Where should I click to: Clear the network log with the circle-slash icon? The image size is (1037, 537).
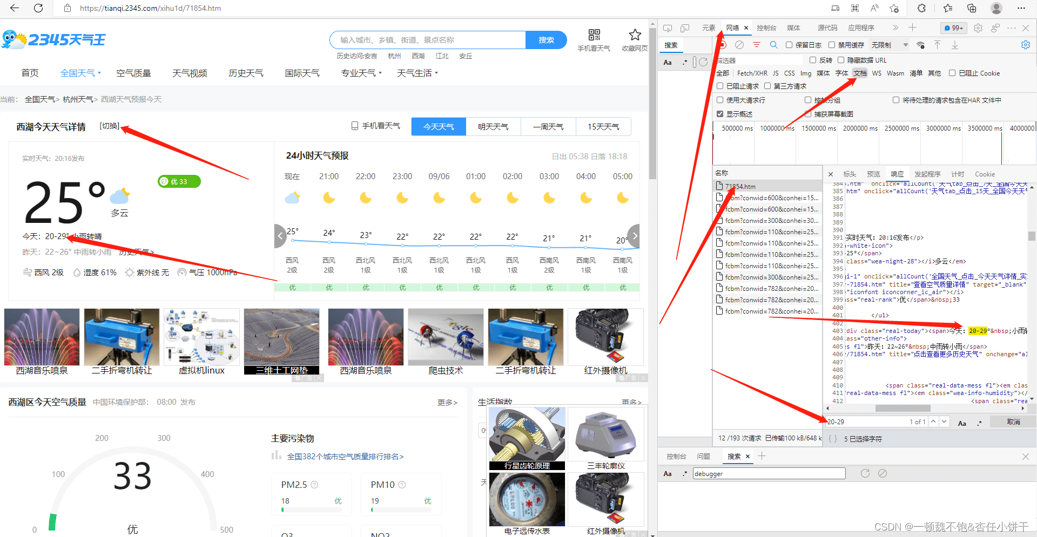pyautogui.click(x=739, y=45)
